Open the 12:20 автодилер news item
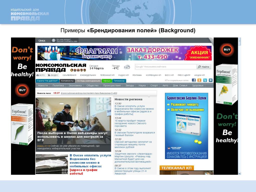The image size is (256, 192). pyautogui.click(x=133, y=144)
